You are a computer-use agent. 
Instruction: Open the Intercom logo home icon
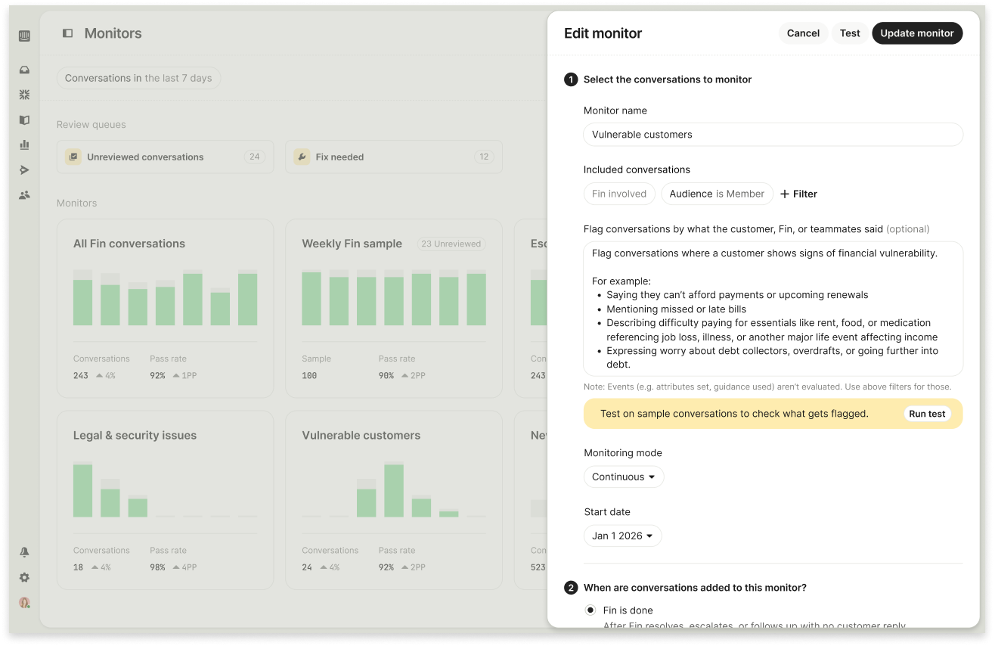(x=24, y=36)
